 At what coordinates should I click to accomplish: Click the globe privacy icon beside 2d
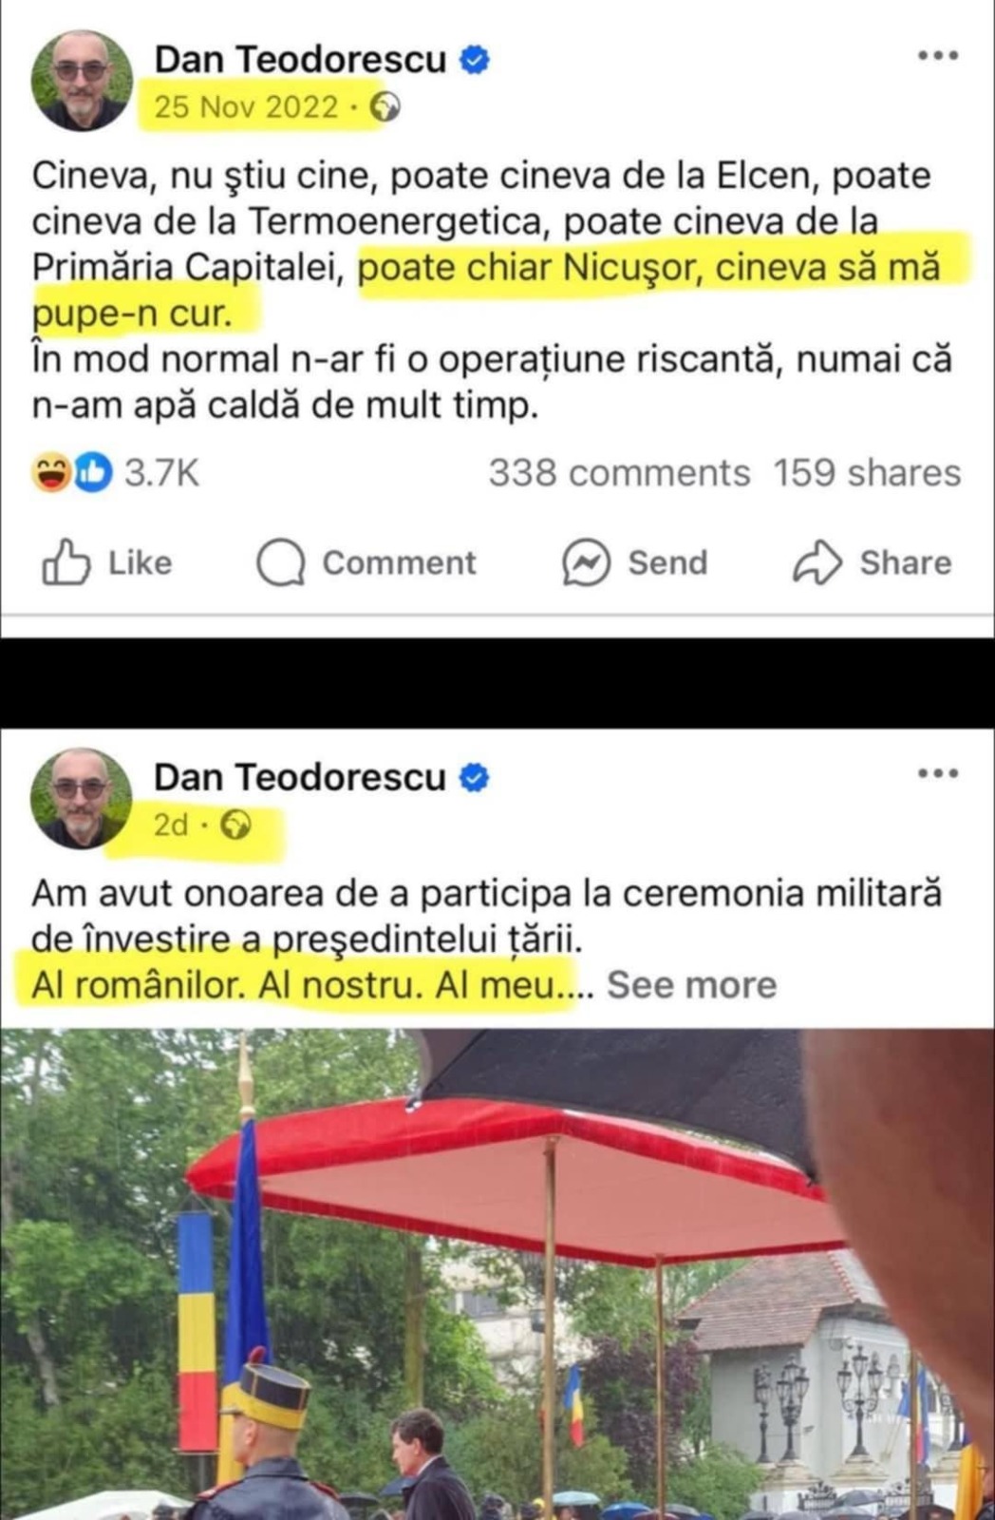click(236, 825)
